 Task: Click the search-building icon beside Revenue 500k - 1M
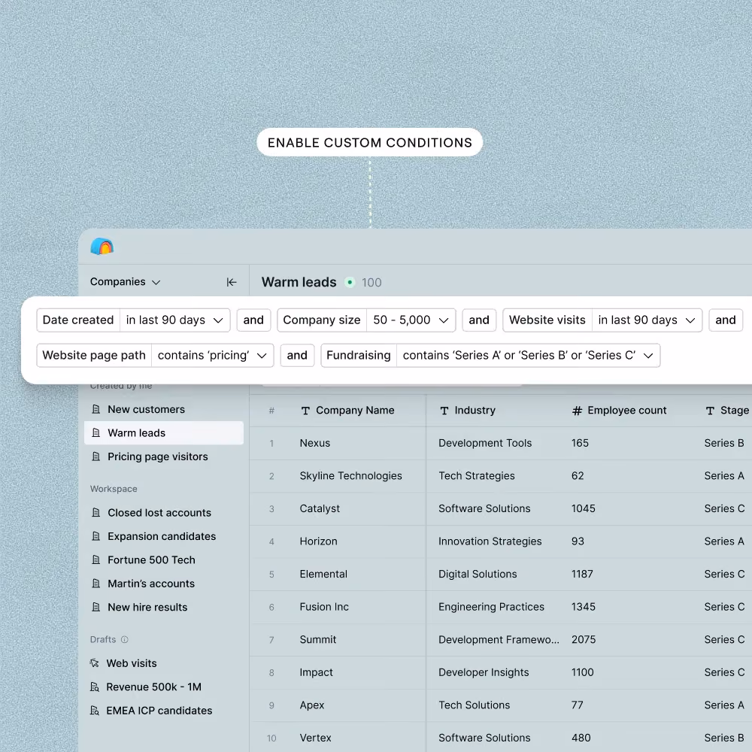click(95, 687)
